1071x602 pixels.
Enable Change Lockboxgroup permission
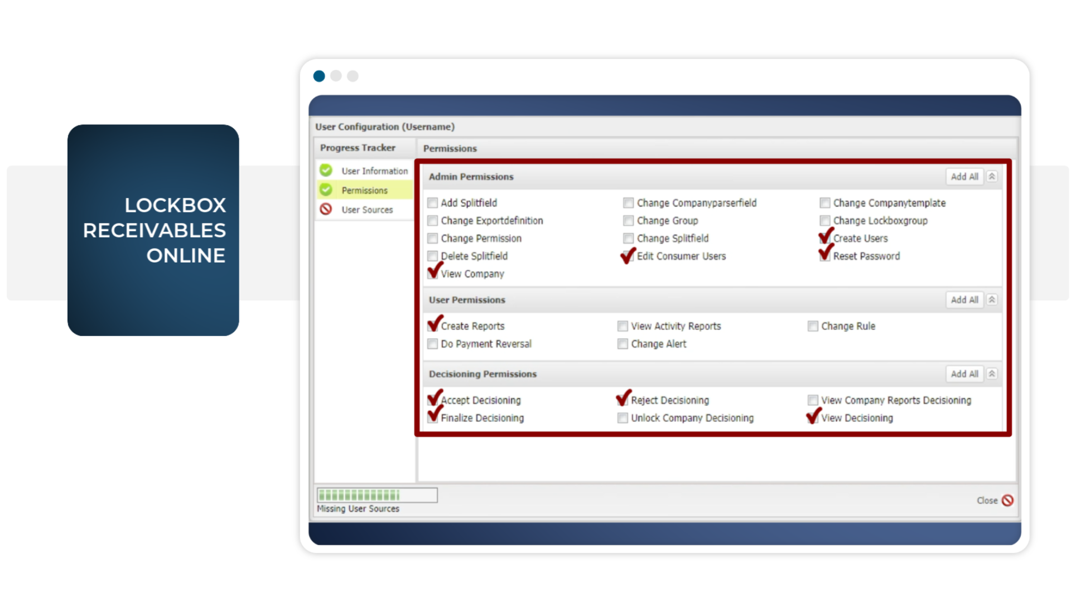point(824,220)
